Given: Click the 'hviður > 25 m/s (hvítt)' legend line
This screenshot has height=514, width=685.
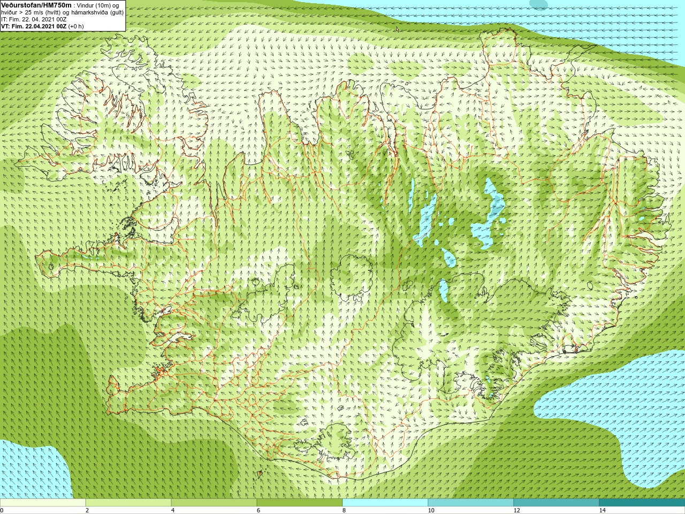Looking at the screenshot, I should (x=62, y=12).
